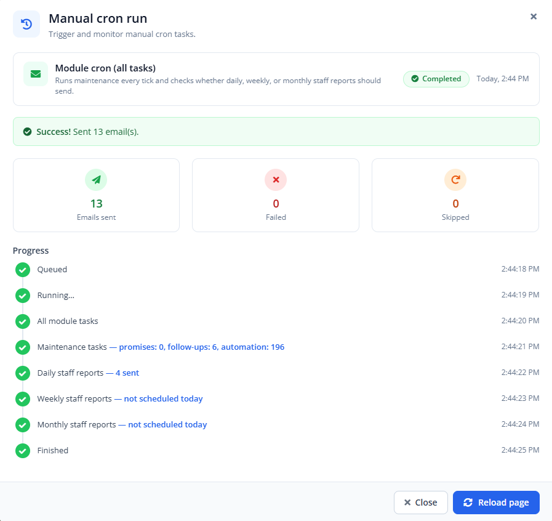Image resolution: width=552 pixels, height=521 pixels.
Task: Click the Close button in the footer
Action: pos(421,503)
